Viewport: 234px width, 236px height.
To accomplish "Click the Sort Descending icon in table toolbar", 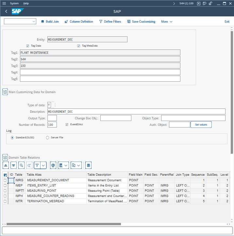I will point(13,165).
